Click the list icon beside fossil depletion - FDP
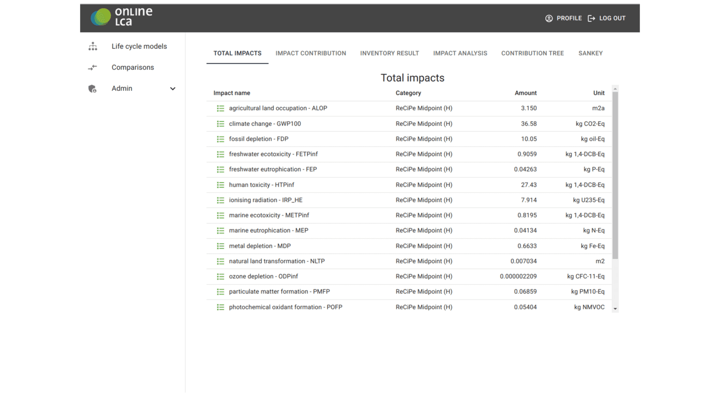This screenshot has width=720, height=396. tap(220, 139)
